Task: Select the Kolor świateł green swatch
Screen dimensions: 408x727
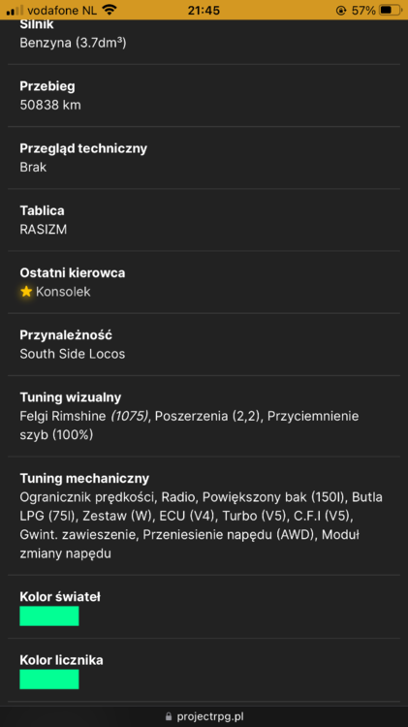Action: point(49,616)
